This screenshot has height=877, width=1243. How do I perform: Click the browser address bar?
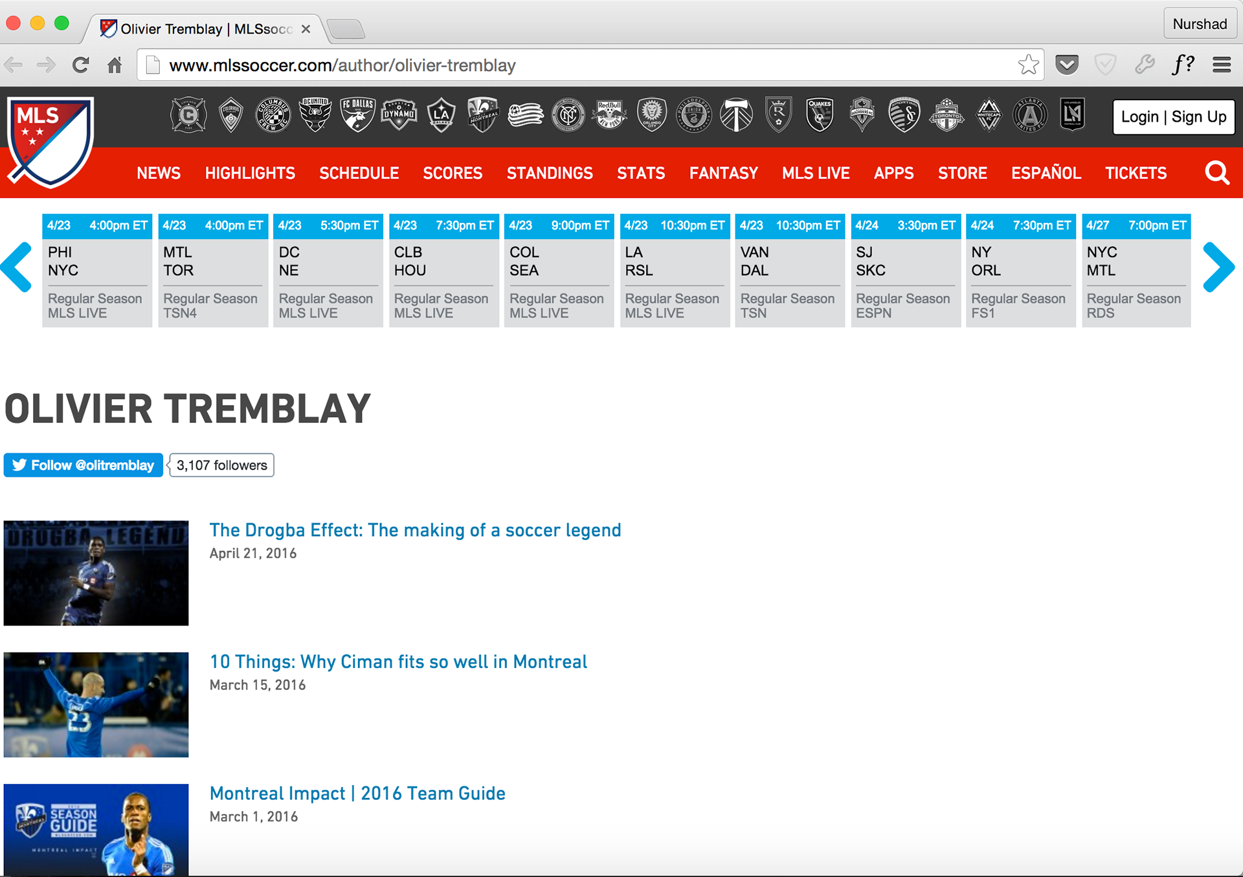[583, 65]
